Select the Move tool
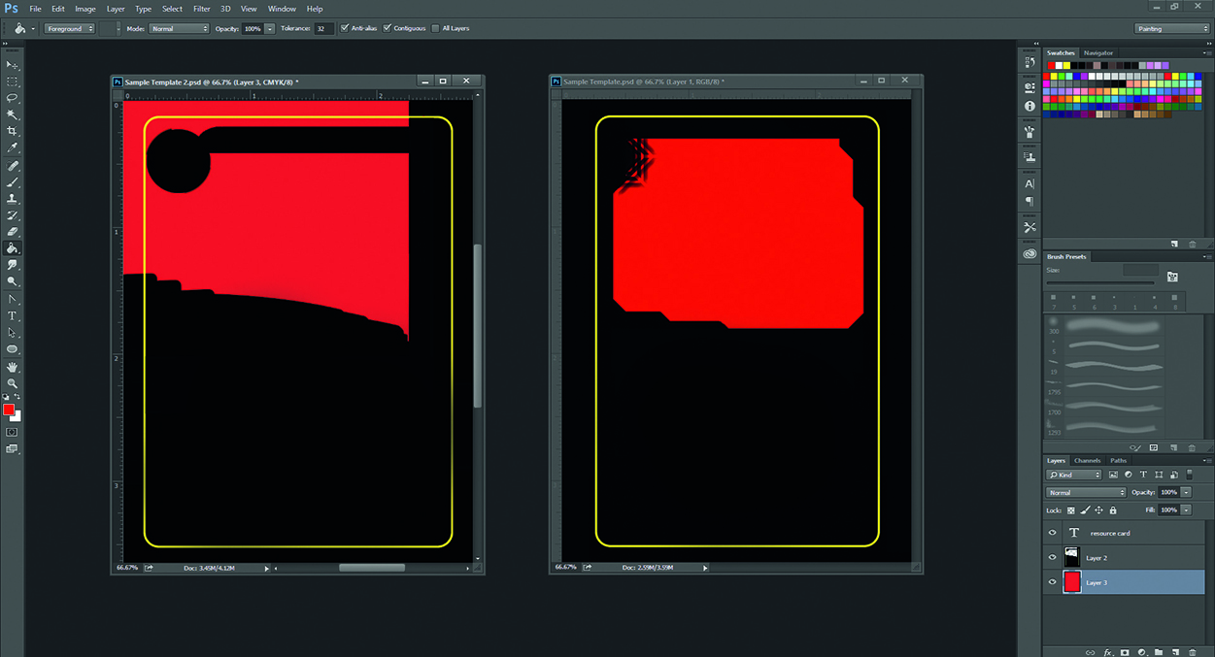 coord(13,65)
